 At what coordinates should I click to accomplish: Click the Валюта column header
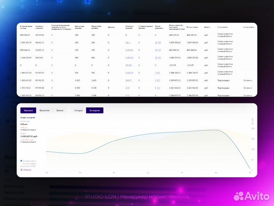207,27
